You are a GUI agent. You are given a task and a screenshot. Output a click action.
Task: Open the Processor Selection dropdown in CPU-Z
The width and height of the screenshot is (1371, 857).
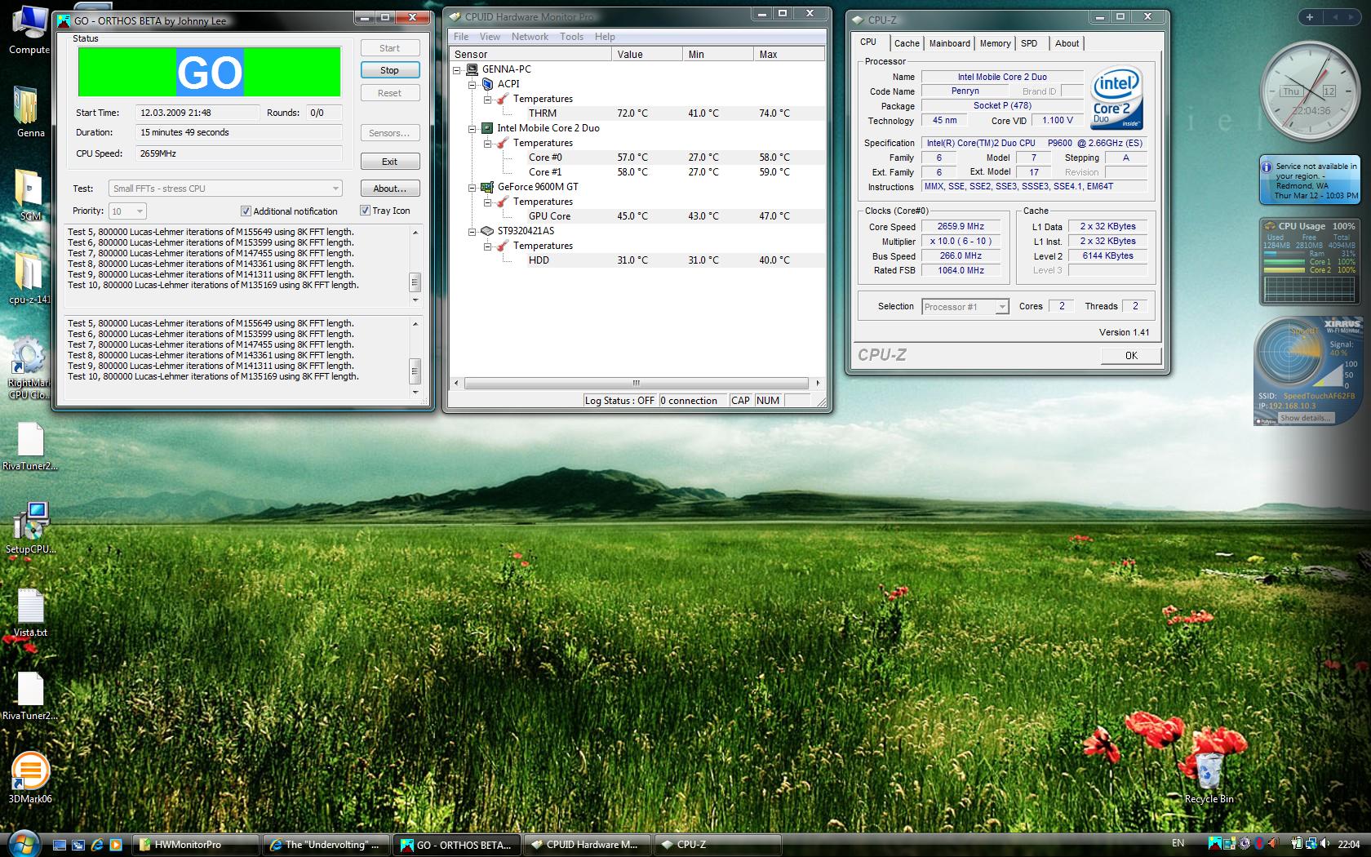click(x=965, y=307)
